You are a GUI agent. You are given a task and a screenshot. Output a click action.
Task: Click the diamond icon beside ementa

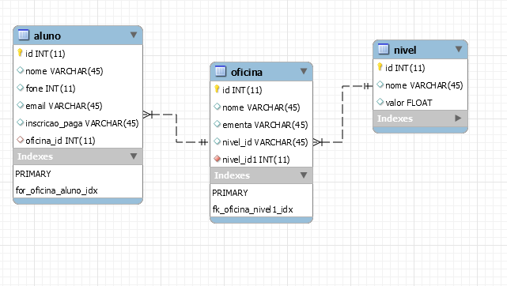coord(217,124)
